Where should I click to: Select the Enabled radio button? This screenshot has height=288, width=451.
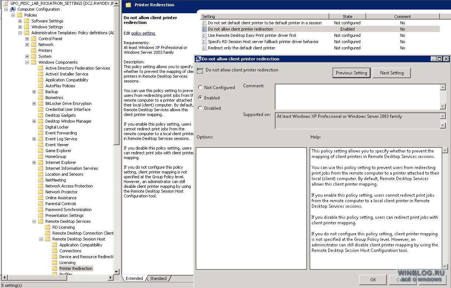click(200, 98)
